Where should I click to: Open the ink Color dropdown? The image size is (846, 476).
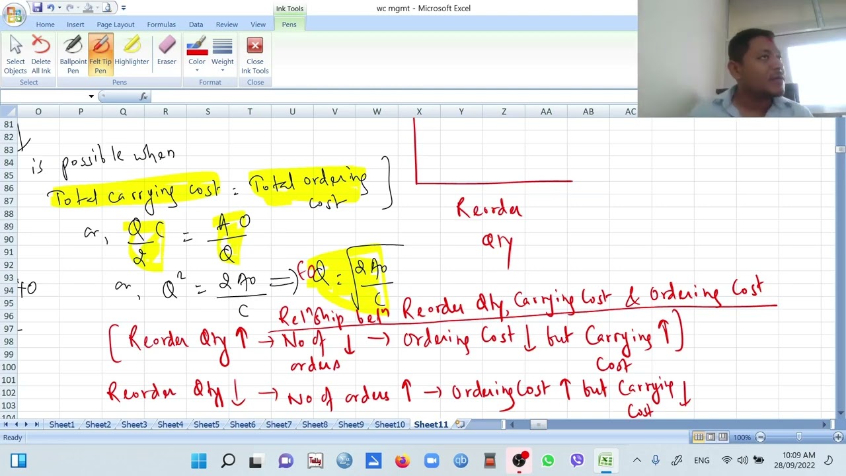tap(197, 56)
